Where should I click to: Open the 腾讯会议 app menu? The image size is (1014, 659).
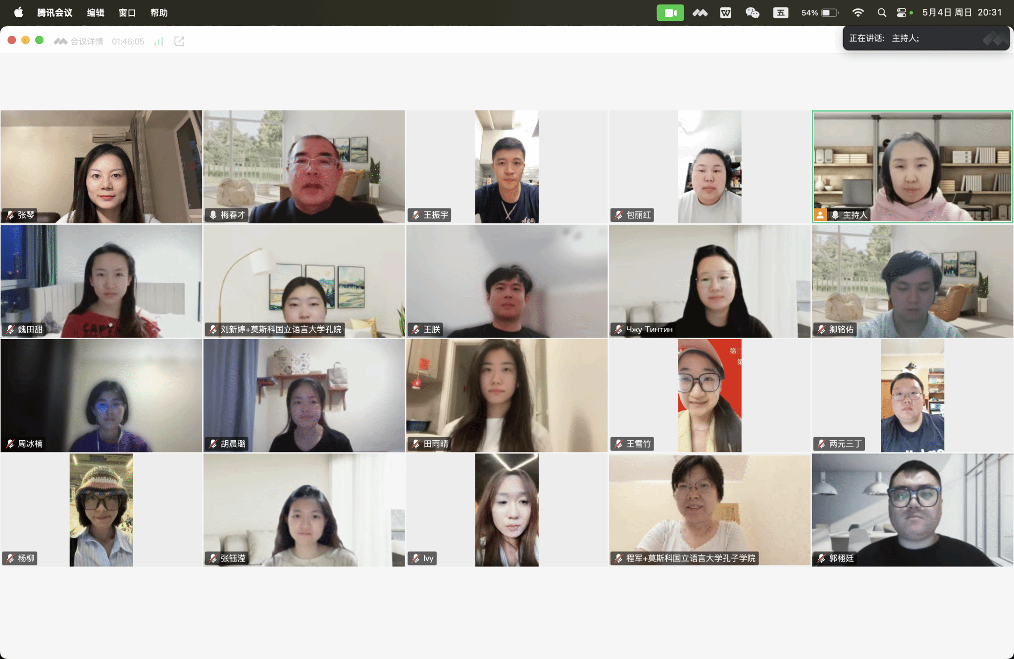tap(55, 12)
